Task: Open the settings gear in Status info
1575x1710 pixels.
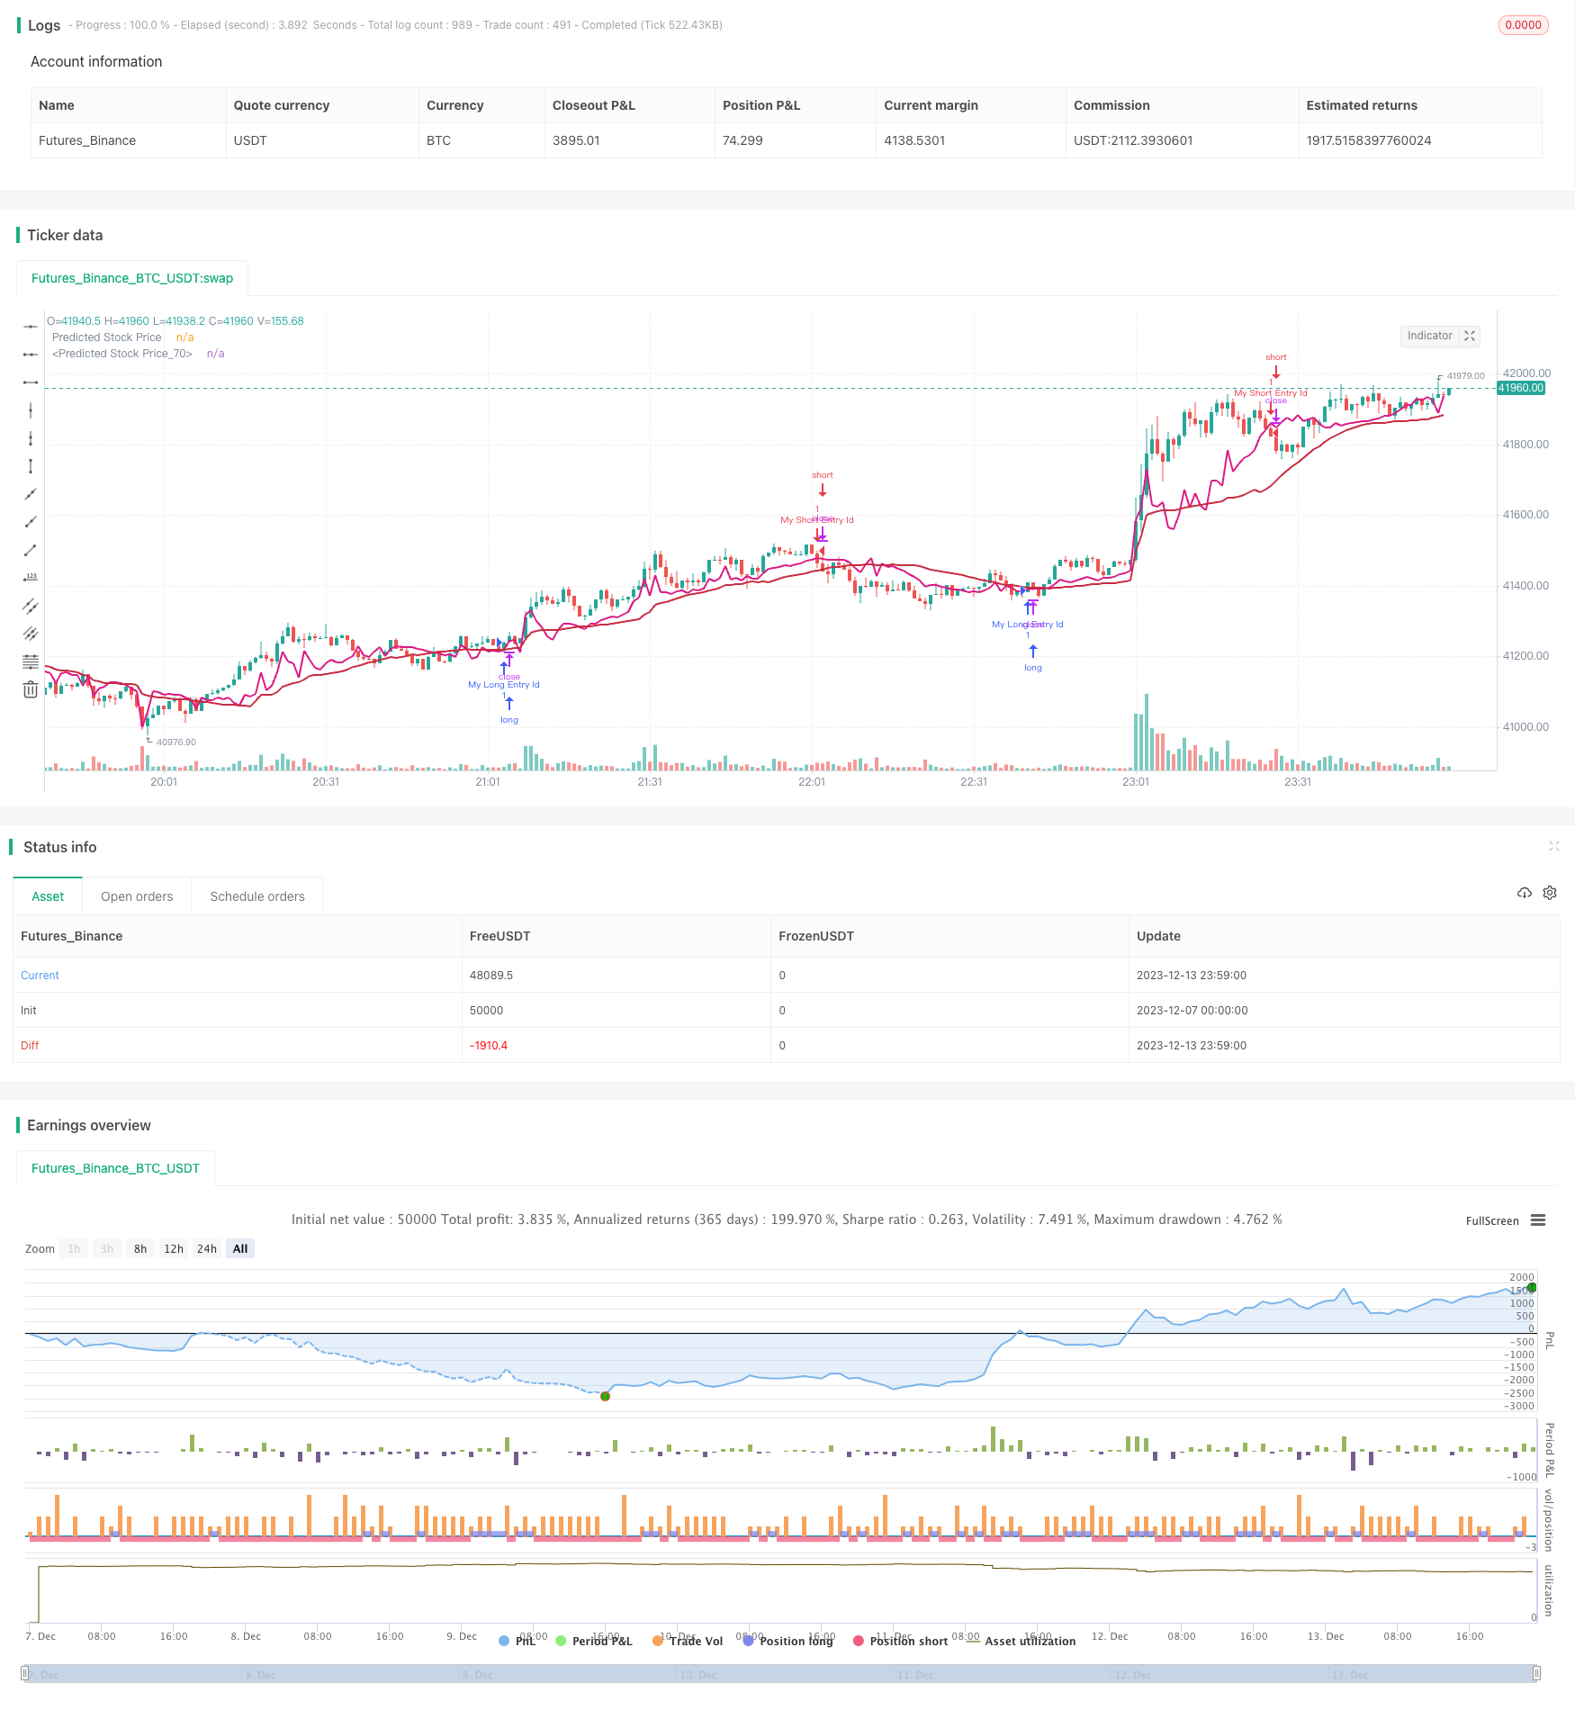Action: click(1550, 893)
